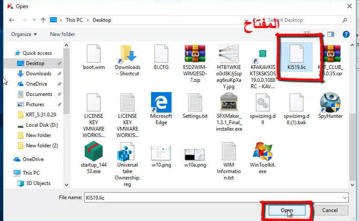Open Documents in the navigation pane
Image resolution: width=359 pixels, height=221 pixels.
[39, 94]
